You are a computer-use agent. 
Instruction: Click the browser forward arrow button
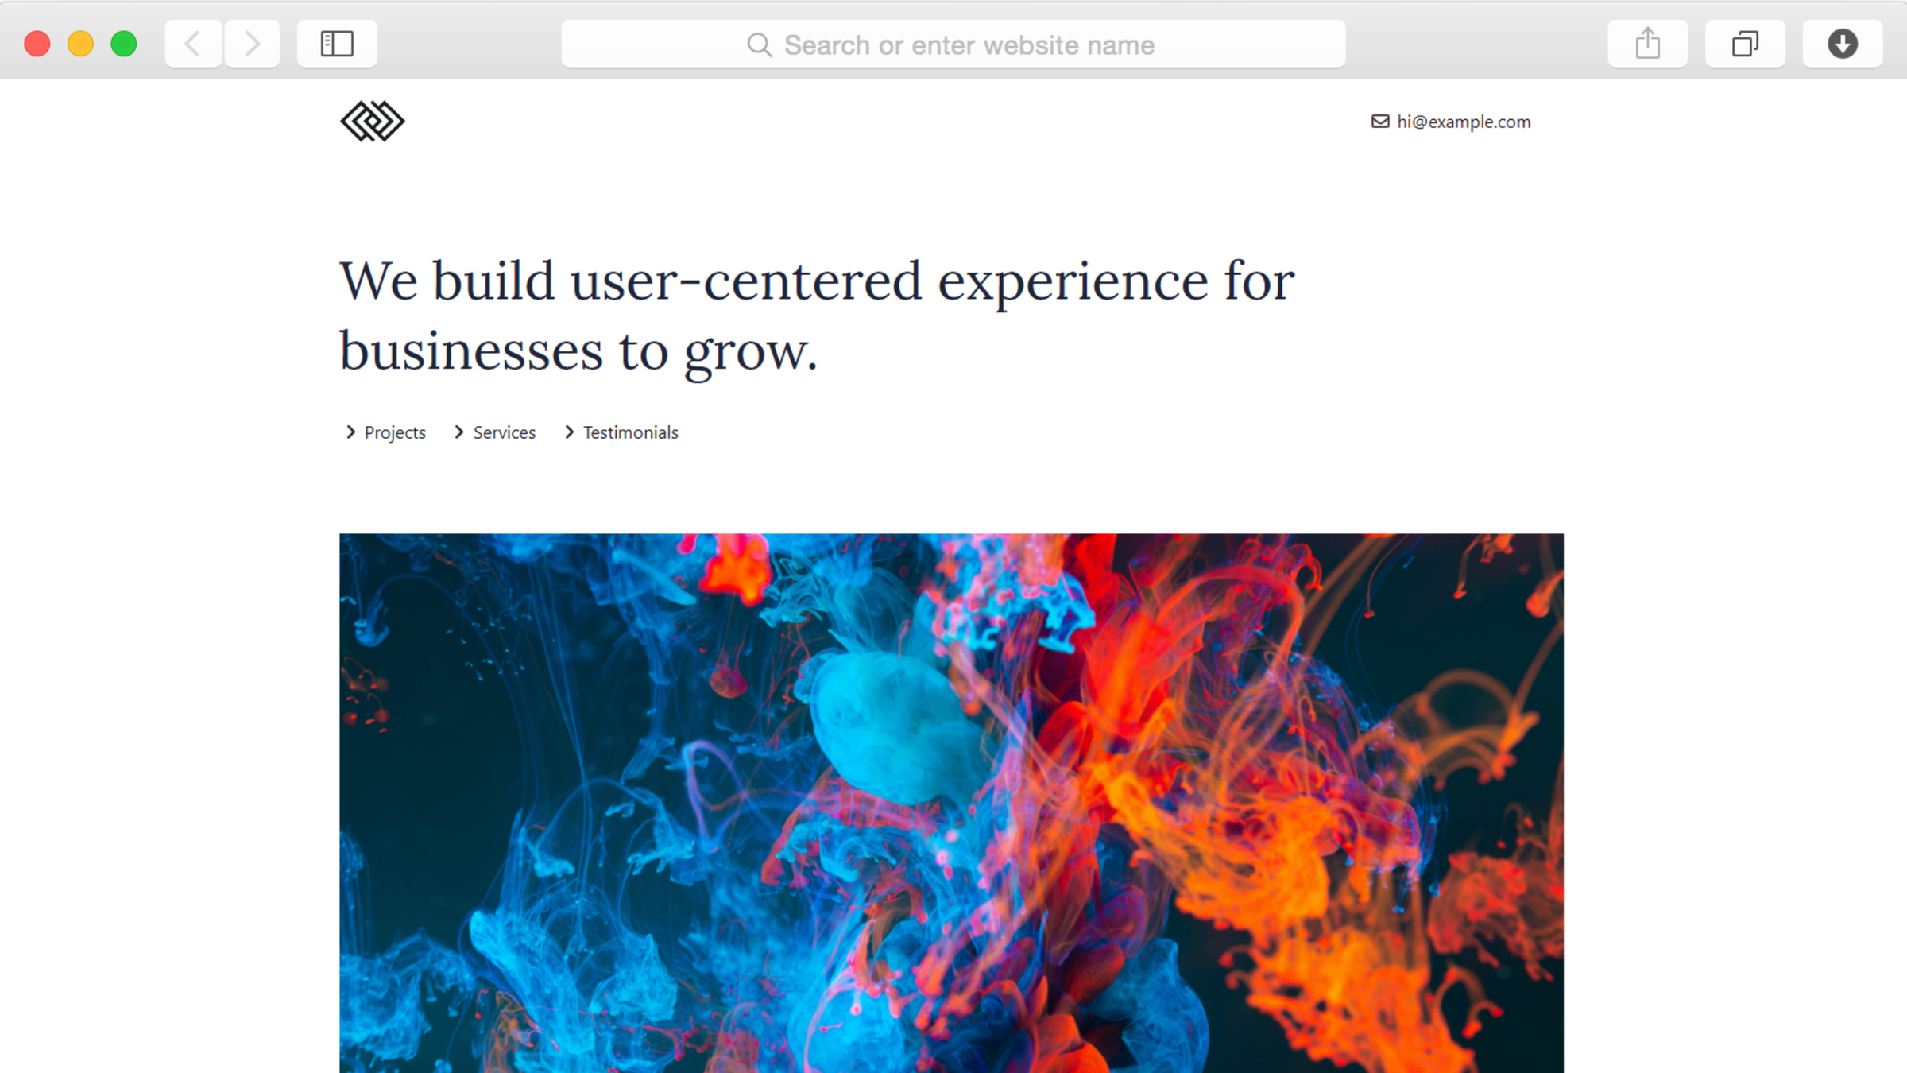(252, 44)
